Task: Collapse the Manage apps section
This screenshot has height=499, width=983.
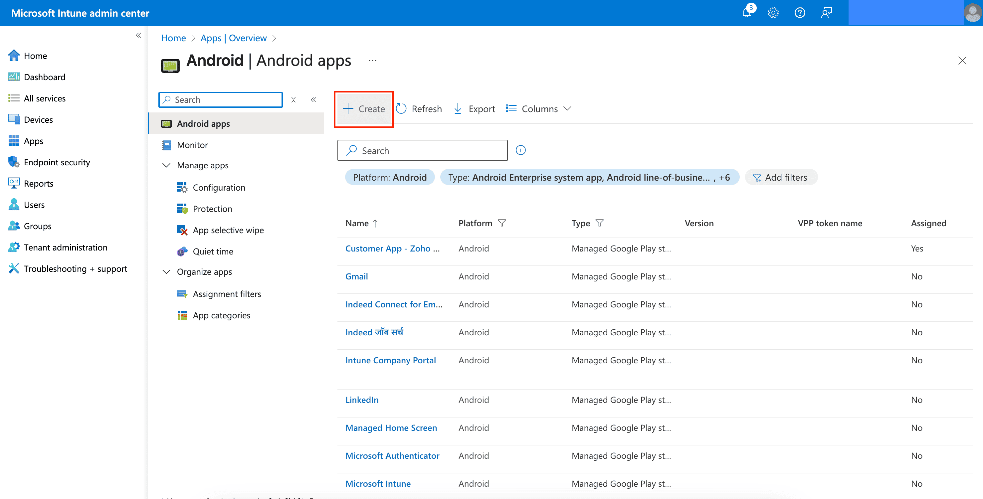Action: [166, 165]
